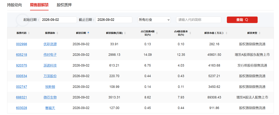Click the 请输入代码简称 search box

click(x=199, y=20)
